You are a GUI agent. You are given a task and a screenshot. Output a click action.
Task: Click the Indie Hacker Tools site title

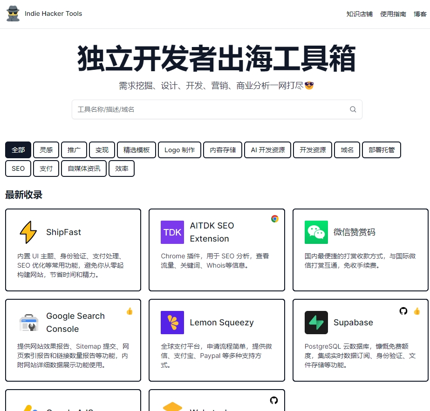point(53,13)
